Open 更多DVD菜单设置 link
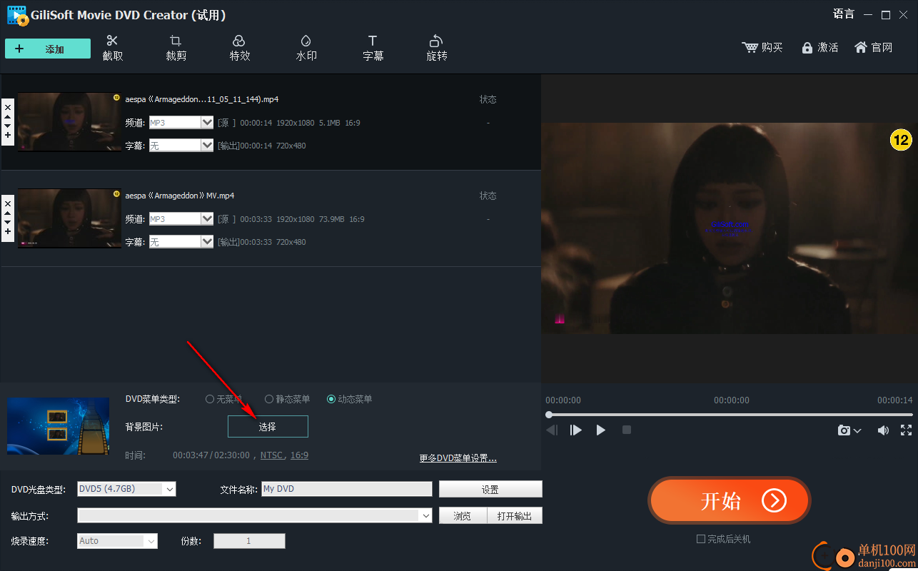918x571 pixels. pos(458,458)
